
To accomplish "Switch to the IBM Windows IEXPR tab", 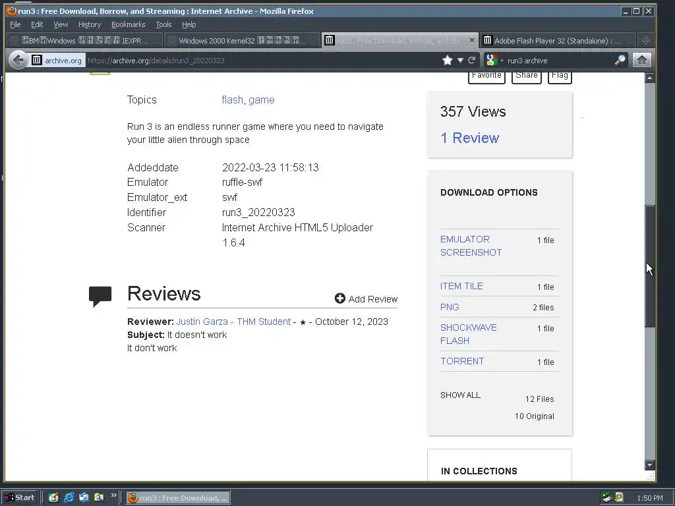I will pyautogui.click(x=84, y=40).
